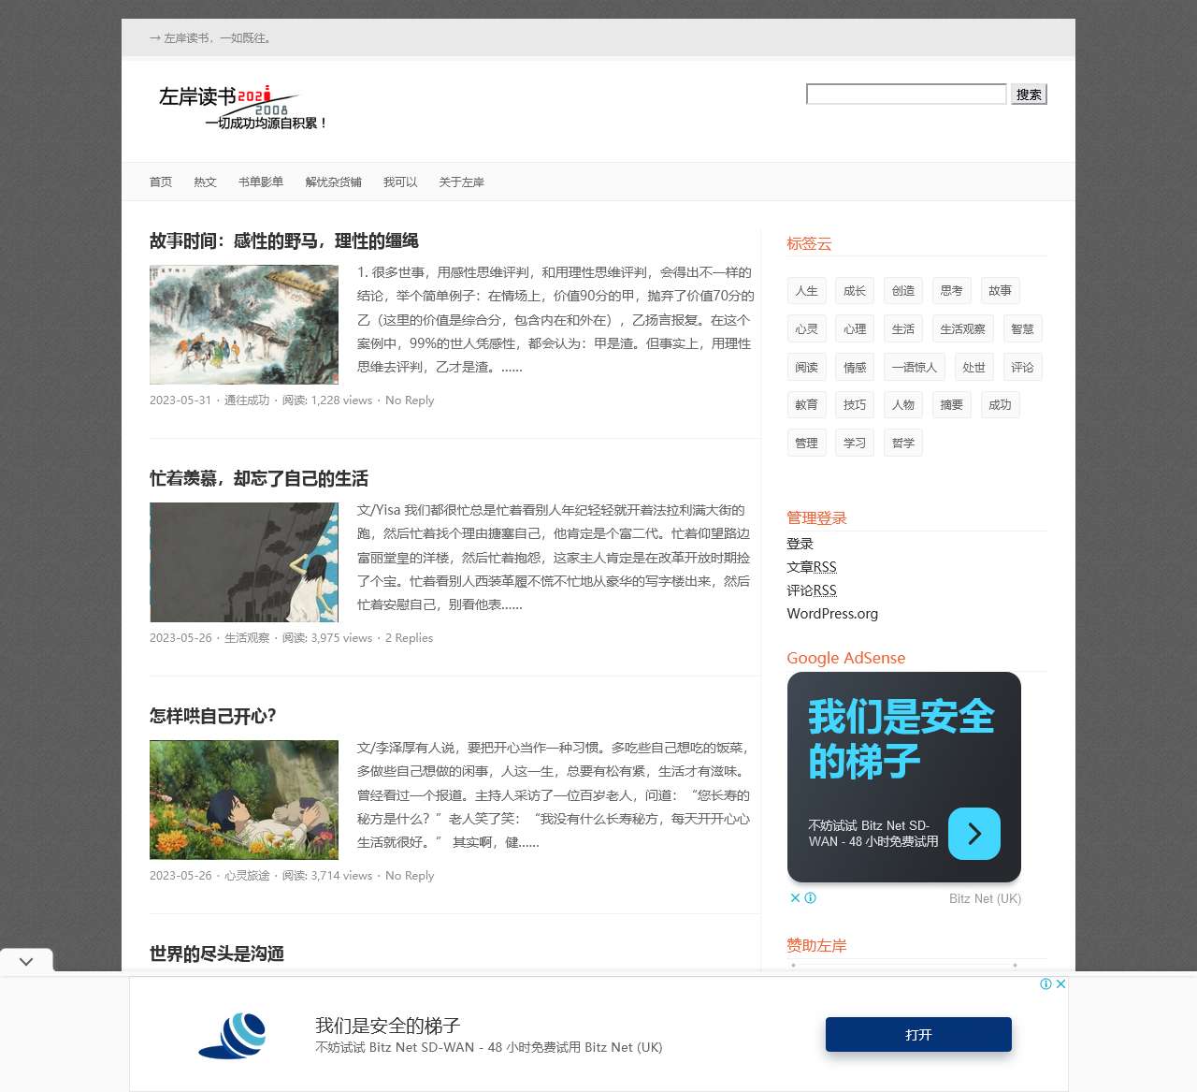Open the article 世界的尽头是沟通

(x=217, y=954)
